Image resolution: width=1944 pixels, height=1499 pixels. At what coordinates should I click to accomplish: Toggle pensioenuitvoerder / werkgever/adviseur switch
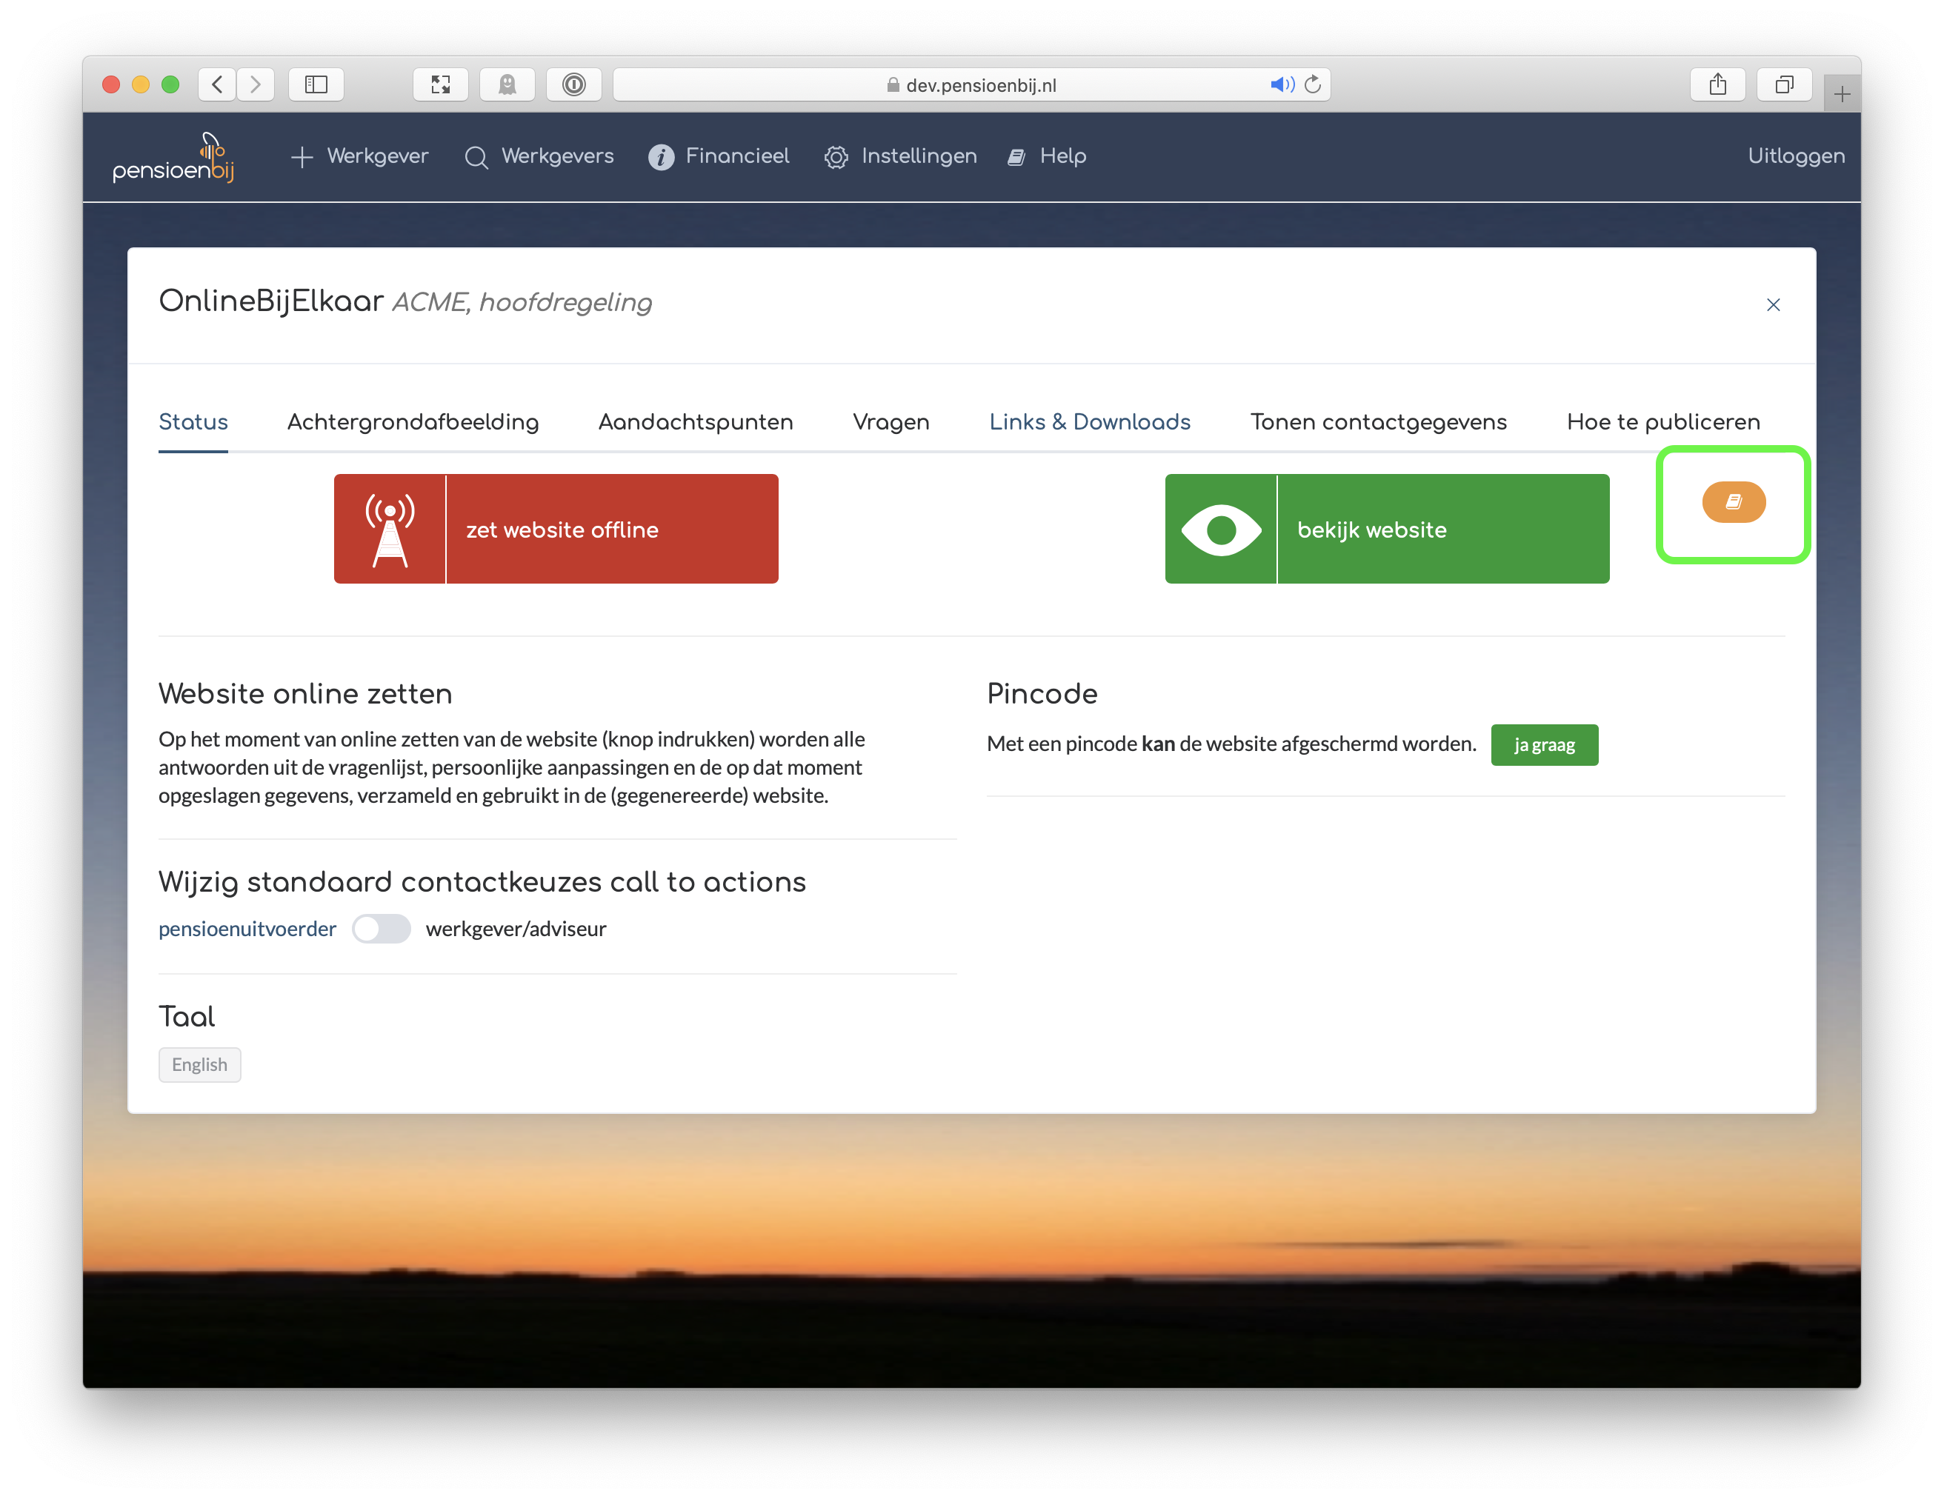[381, 929]
